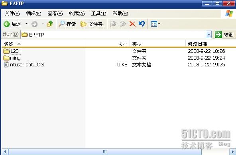This screenshot has width=236, height=155.
Task: Click the green Back arrow icon
Action: (7, 24)
